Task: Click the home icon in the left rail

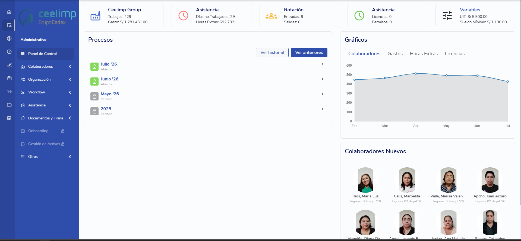Action: 9,12
